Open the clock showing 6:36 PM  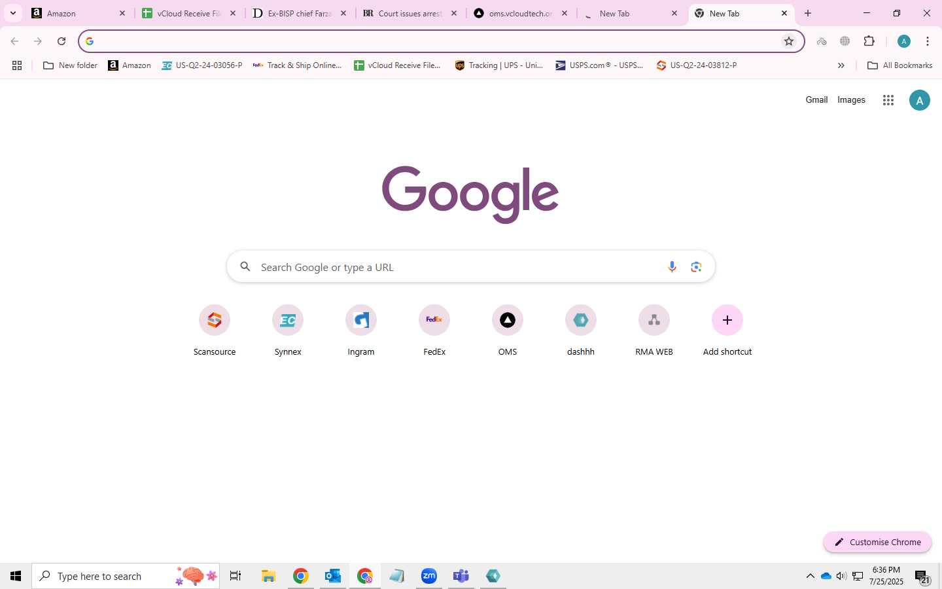coord(886,576)
